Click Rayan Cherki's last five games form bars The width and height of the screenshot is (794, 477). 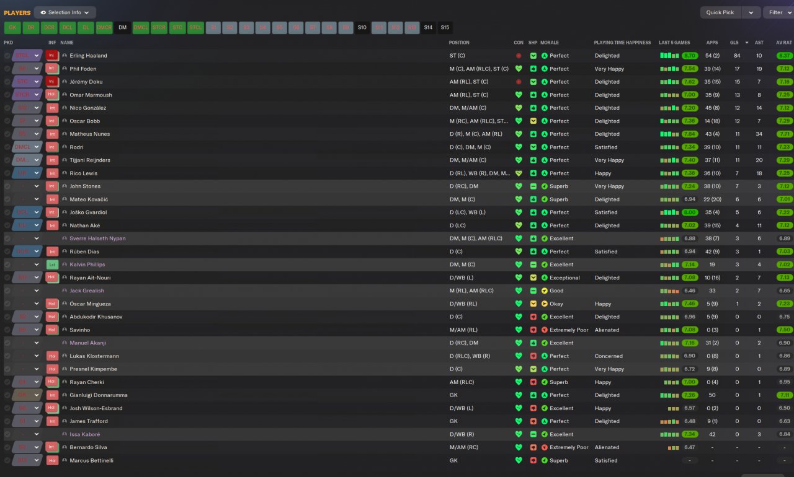(x=671, y=382)
